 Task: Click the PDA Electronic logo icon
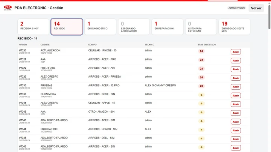(x=8, y=8)
